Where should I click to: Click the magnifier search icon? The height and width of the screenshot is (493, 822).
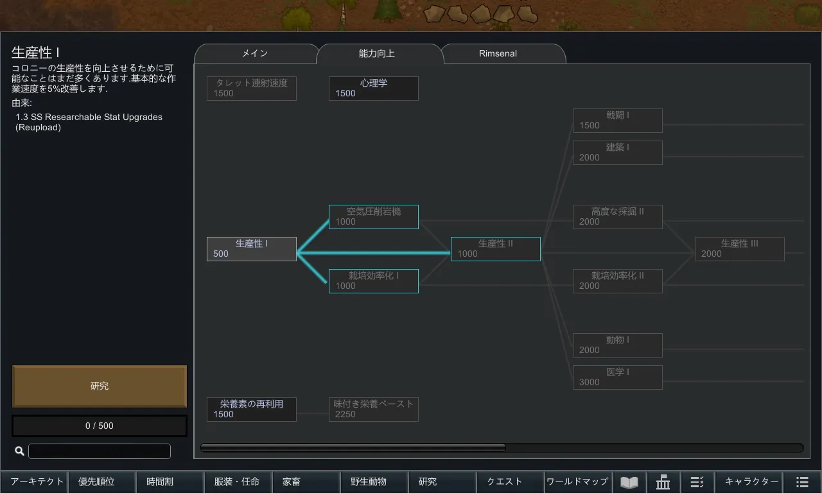coord(19,451)
